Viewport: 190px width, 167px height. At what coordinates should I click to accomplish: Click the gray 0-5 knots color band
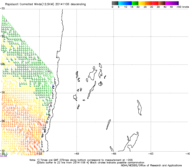(x=115, y=3)
